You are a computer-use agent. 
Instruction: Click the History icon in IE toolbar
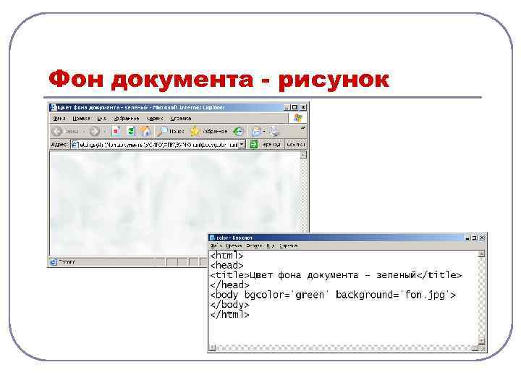[x=238, y=131]
